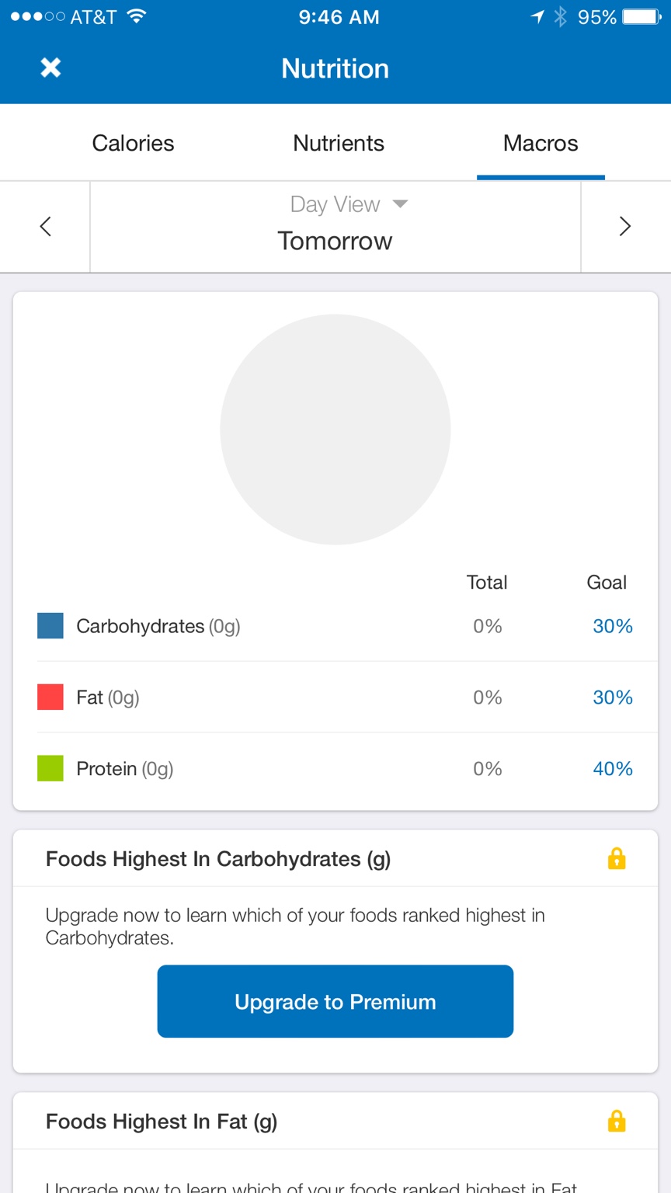Tap the Bluetooth icon in status bar
Viewport: 671px width, 1193px height.
(560, 17)
